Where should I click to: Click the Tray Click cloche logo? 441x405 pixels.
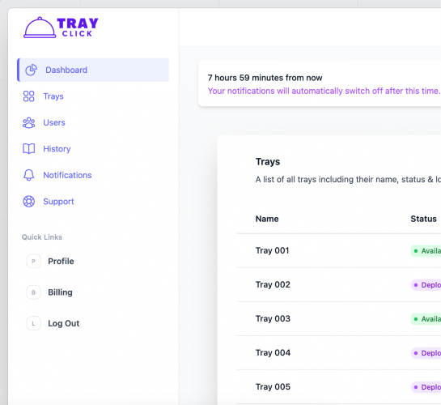pos(40,28)
